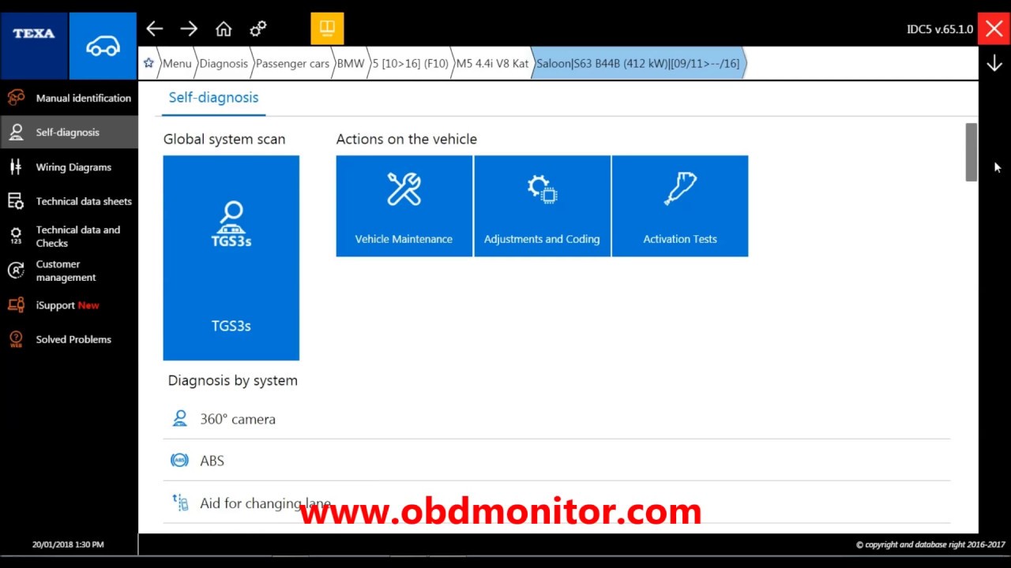The image size is (1011, 568).
Task: Click BMW in the breadcrumb
Action: pyautogui.click(x=351, y=63)
